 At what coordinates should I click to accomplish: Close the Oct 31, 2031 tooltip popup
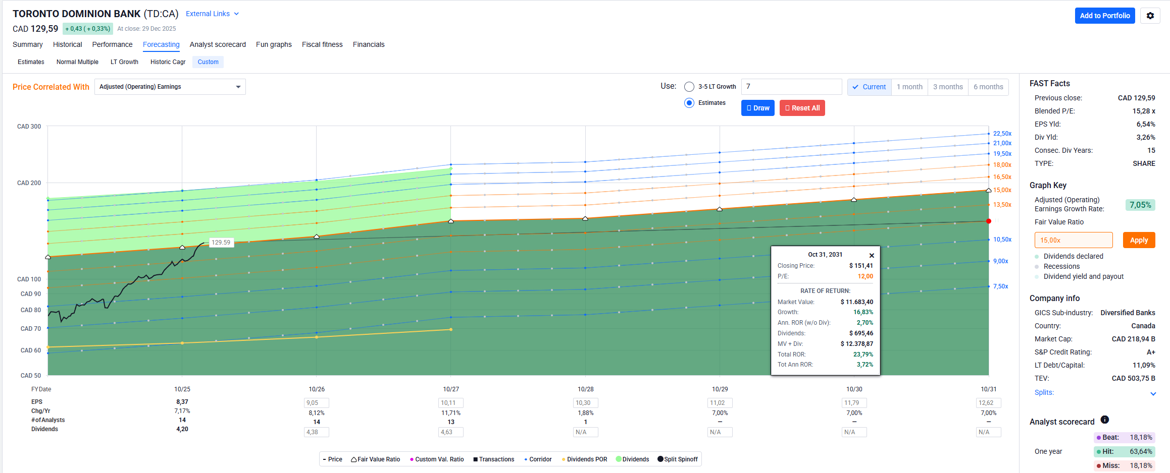(x=872, y=256)
